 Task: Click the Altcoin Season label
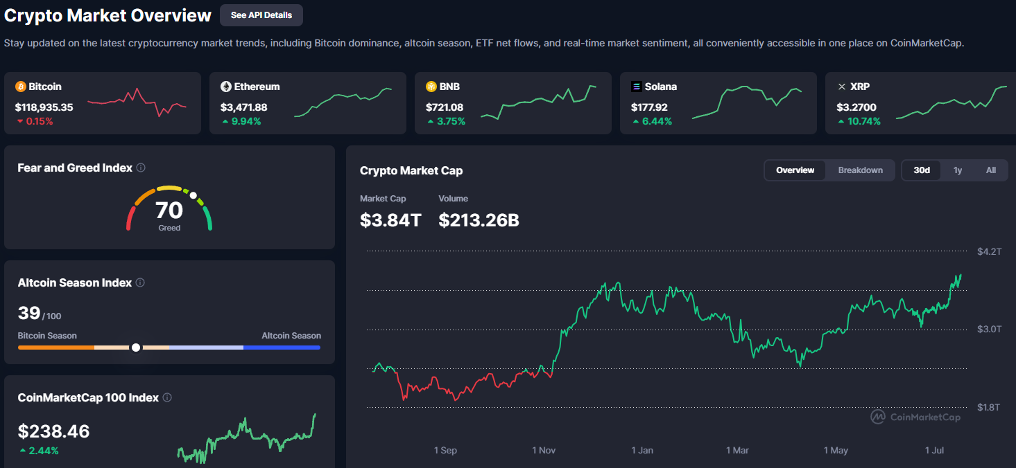coord(291,335)
